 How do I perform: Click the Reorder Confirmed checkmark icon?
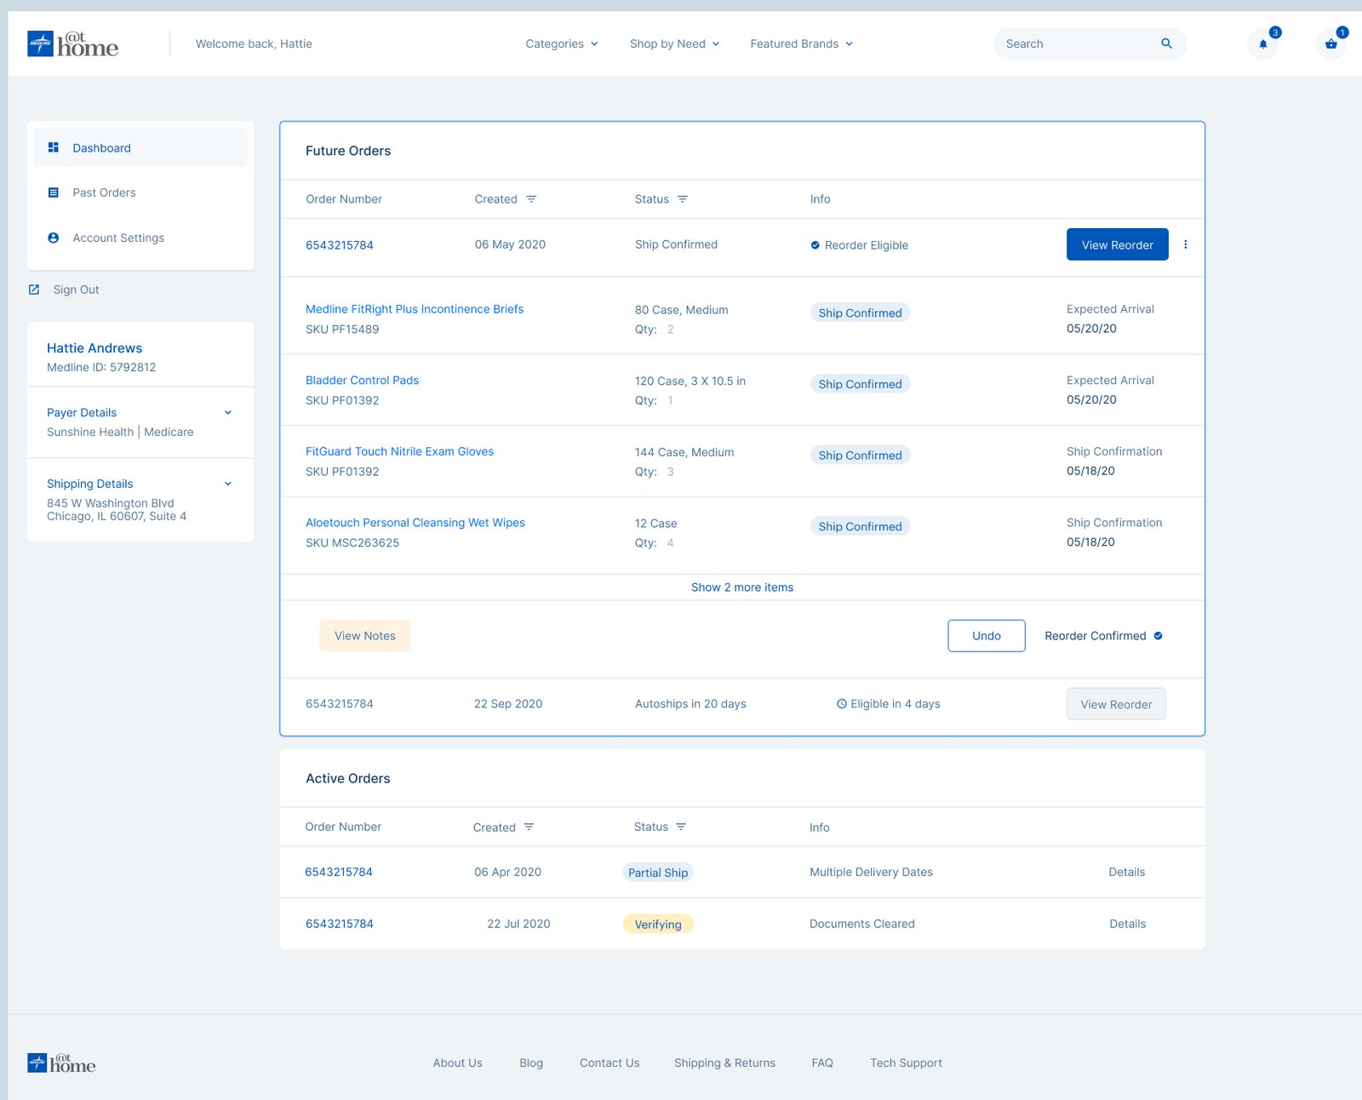1158,636
